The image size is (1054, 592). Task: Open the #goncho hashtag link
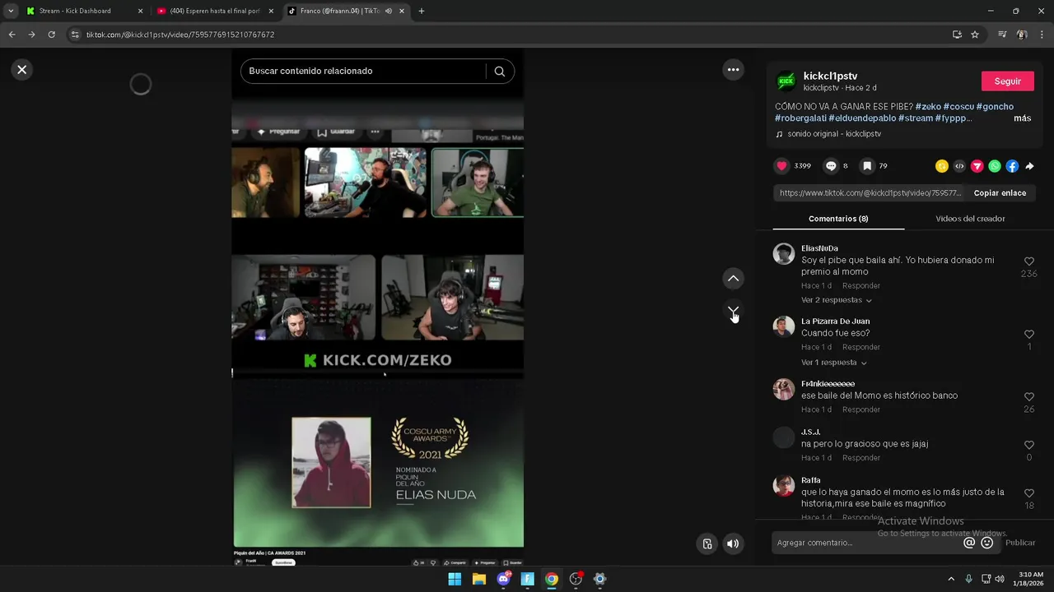pos(995,107)
